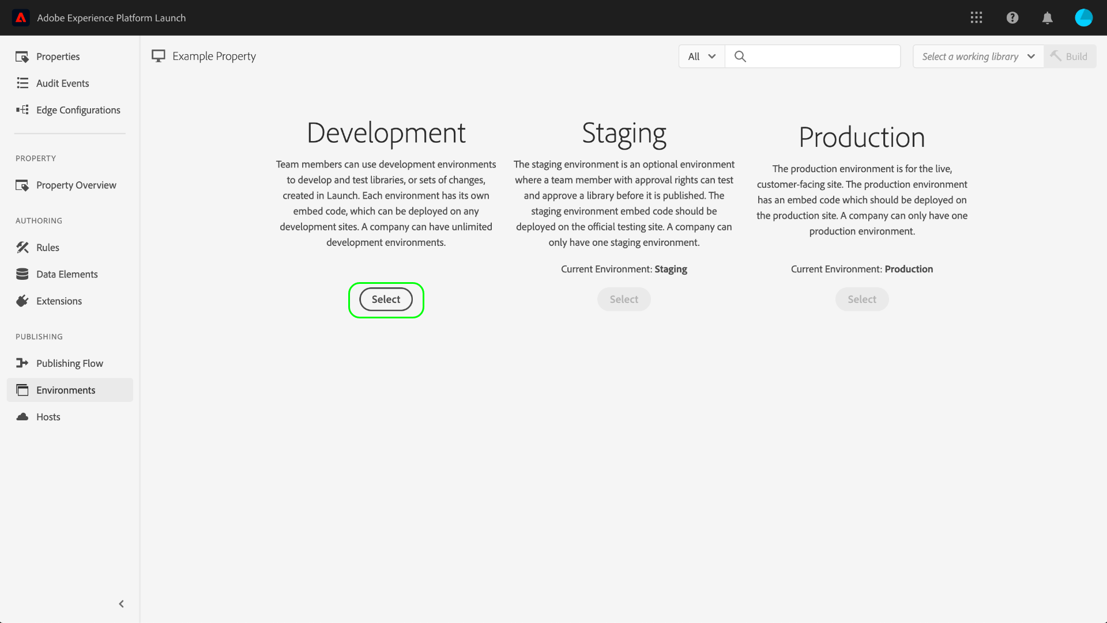Open the help question mark icon
The width and height of the screenshot is (1107, 623).
pyautogui.click(x=1012, y=18)
